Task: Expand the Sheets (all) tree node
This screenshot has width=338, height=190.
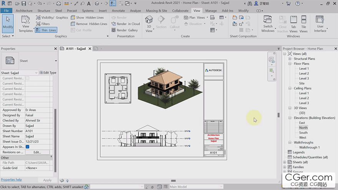Action: coord(285,162)
